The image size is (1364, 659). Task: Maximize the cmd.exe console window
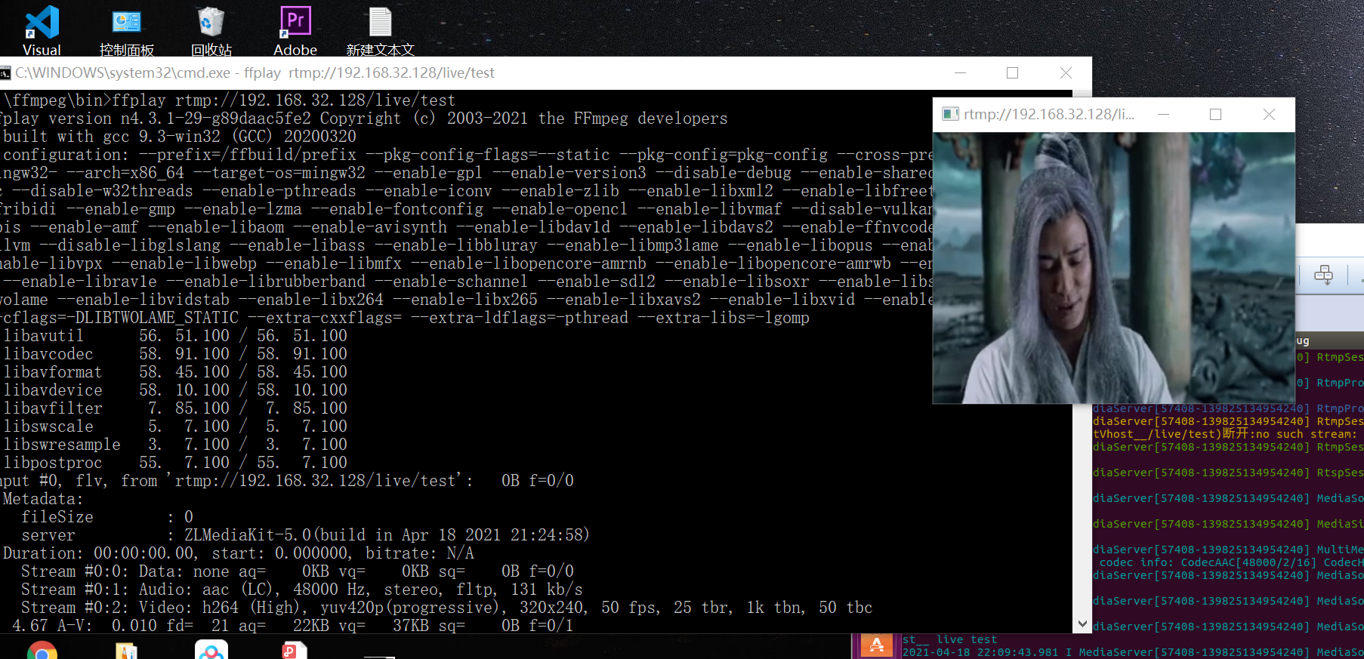pos(1012,73)
